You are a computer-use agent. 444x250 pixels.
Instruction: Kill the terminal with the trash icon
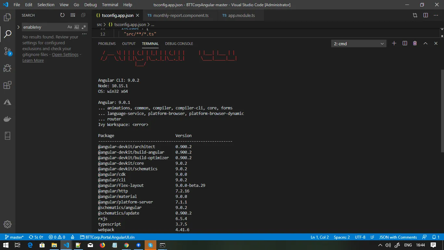[x=415, y=43]
